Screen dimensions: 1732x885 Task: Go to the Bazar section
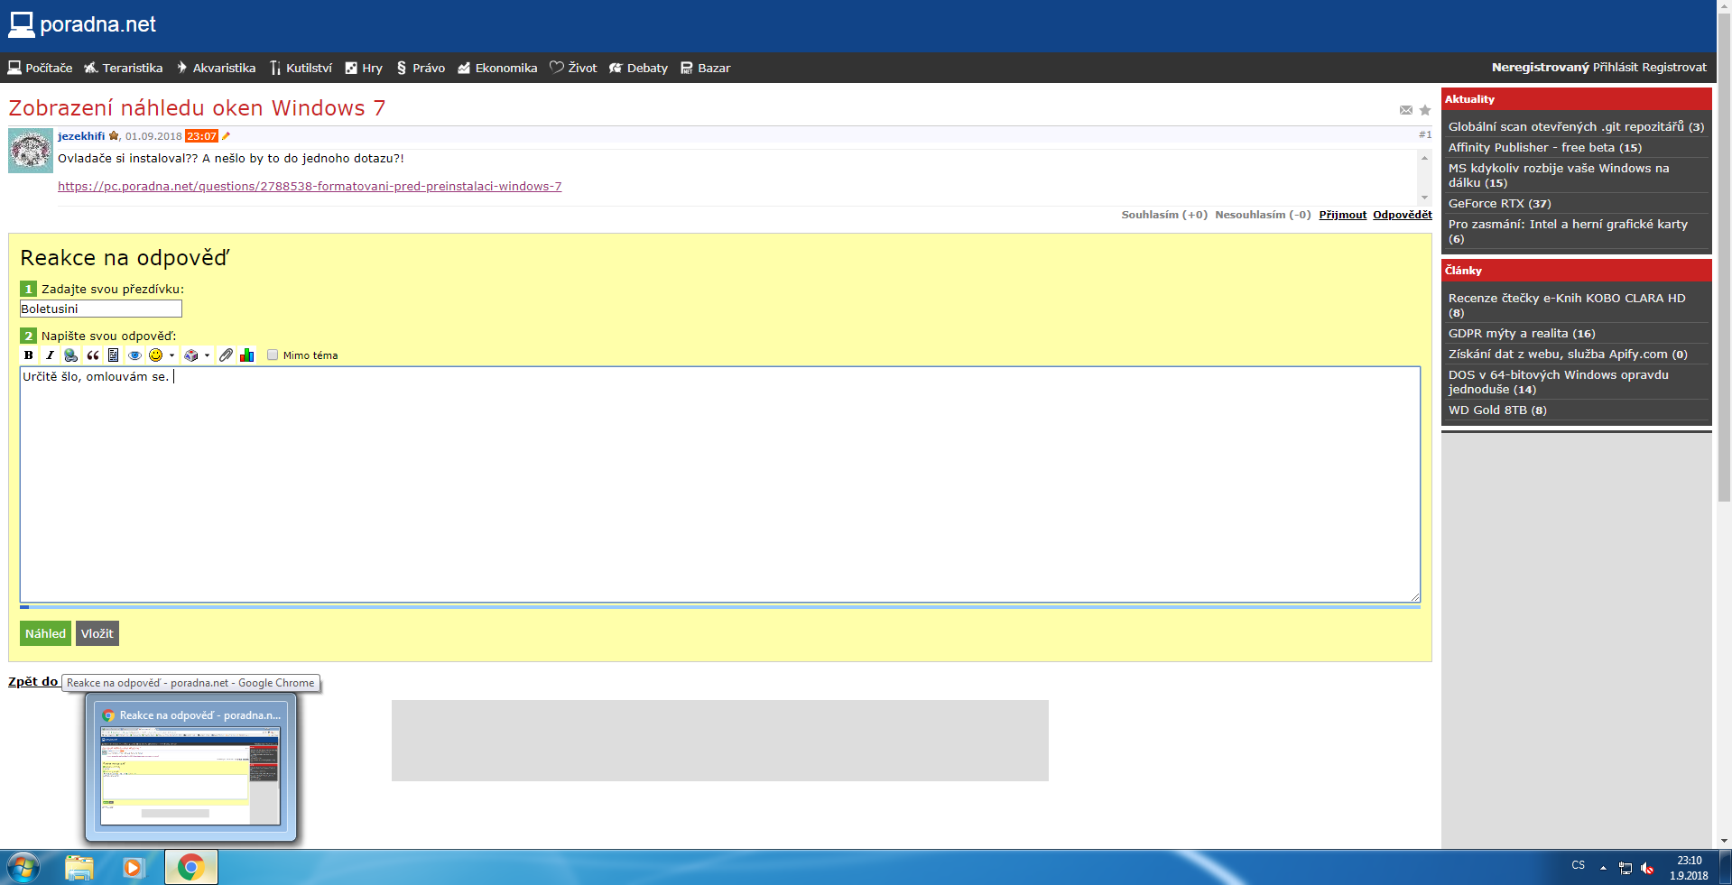(x=705, y=68)
